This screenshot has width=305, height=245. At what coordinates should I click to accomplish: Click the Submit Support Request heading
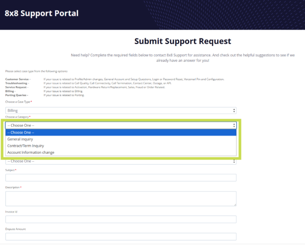point(183,41)
